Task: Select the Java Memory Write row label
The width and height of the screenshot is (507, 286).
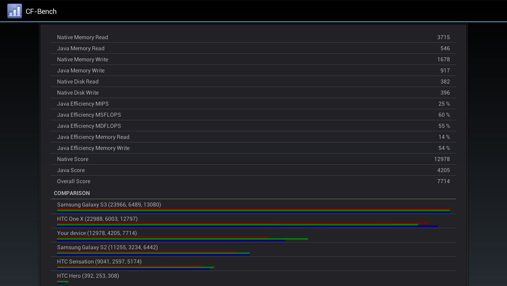Action: 81,70
